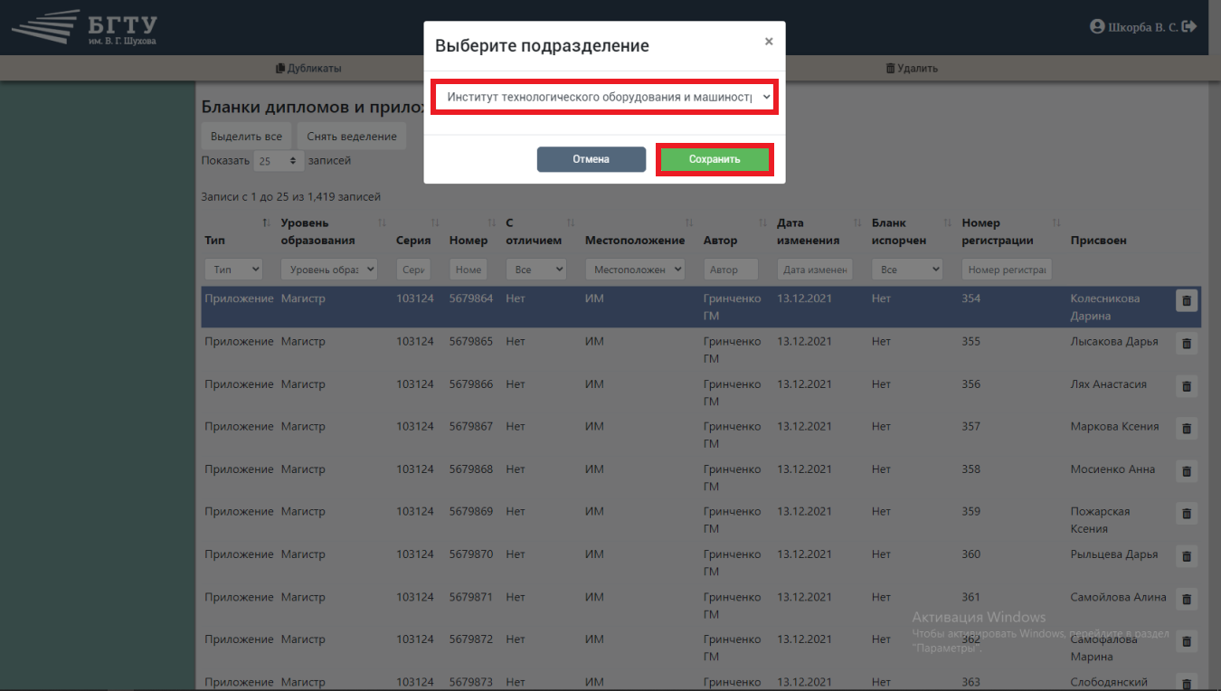
Task: Open the С отличием filter dropdown
Action: point(535,270)
